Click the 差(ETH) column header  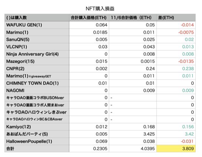click(x=166, y=17)
